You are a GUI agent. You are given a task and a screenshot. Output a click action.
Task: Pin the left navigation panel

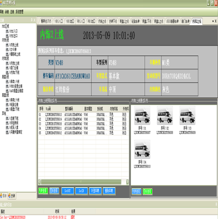(32, 20)
